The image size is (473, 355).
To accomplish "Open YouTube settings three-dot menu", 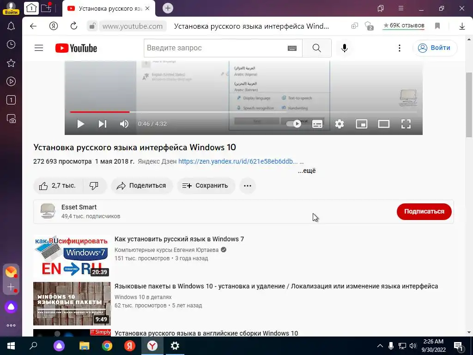I will tap(400, 48).
